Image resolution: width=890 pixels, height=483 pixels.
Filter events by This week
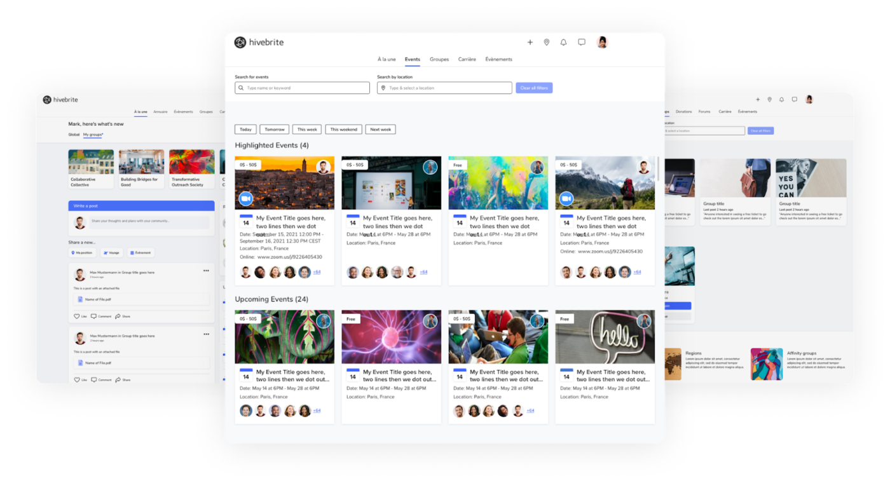pyautogui.click(x=307, y=130)
